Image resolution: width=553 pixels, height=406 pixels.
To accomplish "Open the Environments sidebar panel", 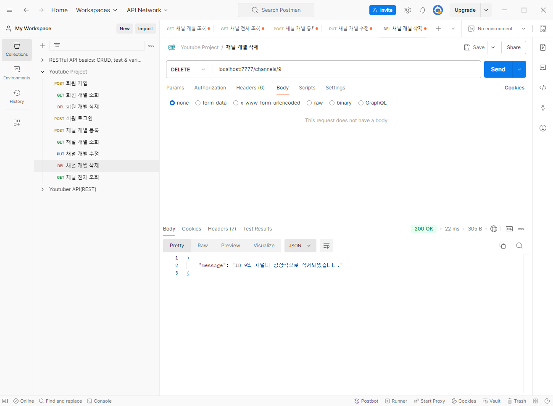I will pos(17,73).
